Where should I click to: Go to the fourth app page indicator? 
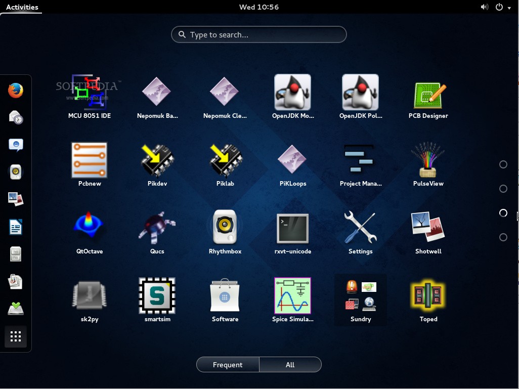[503, 237]
